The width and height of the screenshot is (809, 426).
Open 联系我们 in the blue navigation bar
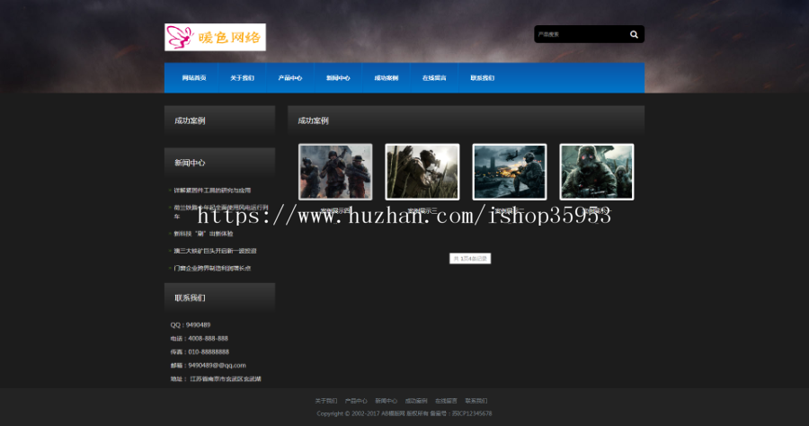pos(482,78)
